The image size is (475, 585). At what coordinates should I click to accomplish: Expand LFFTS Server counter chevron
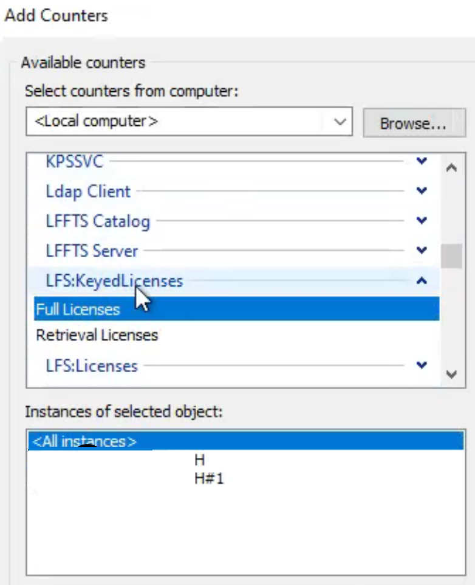(x=422, y=250)
